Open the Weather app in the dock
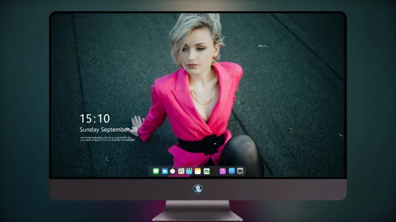Image resolution: width=396 pixels, height=222 pixels. (165, 171)
